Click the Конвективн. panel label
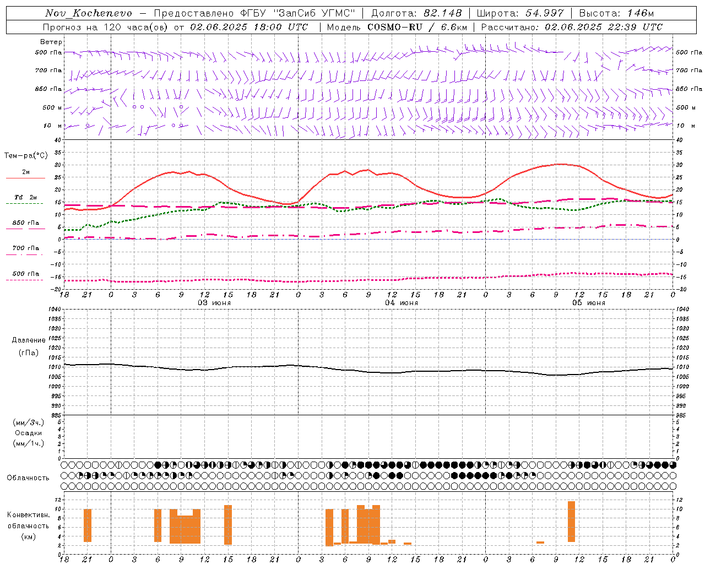 [x=29, y=515]
